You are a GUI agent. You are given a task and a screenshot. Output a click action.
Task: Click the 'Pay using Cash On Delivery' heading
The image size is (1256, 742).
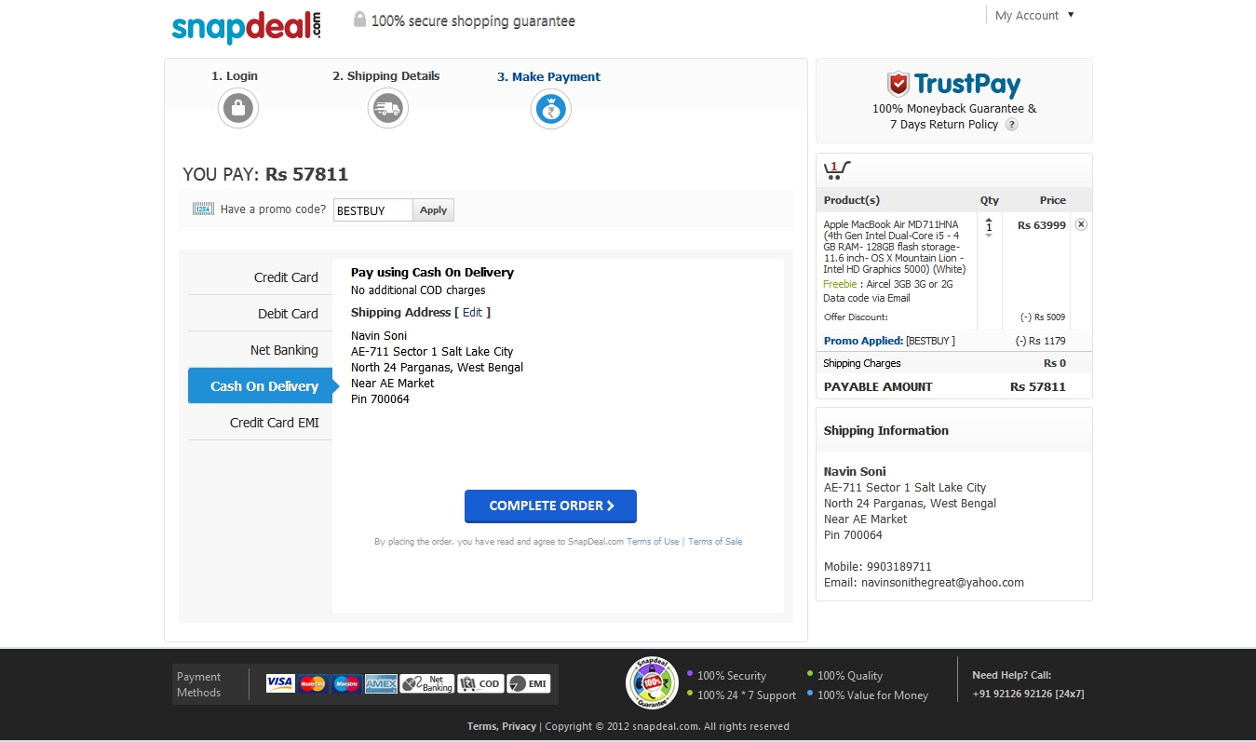click(432, 273)
